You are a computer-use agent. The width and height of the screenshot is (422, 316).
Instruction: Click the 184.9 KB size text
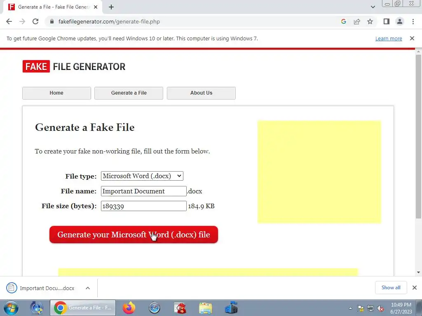(201, 206)
